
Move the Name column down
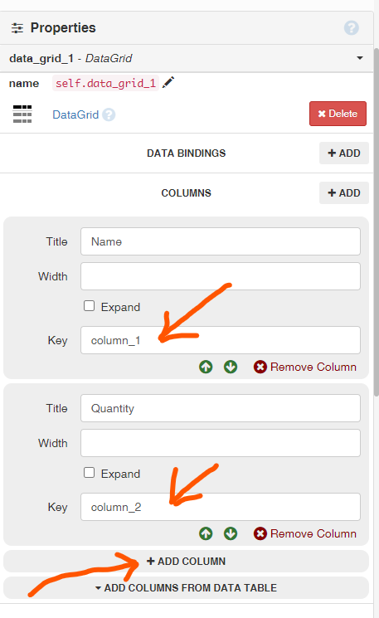(231, 367)
